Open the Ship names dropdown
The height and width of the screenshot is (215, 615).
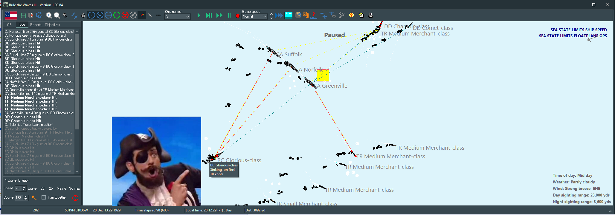(178, 17)
